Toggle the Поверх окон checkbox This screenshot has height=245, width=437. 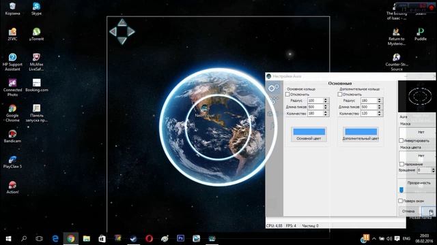coord(401,201)
